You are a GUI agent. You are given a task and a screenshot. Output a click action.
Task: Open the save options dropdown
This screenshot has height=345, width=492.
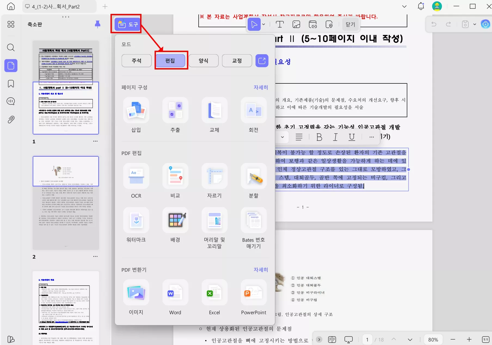point(475,24)
